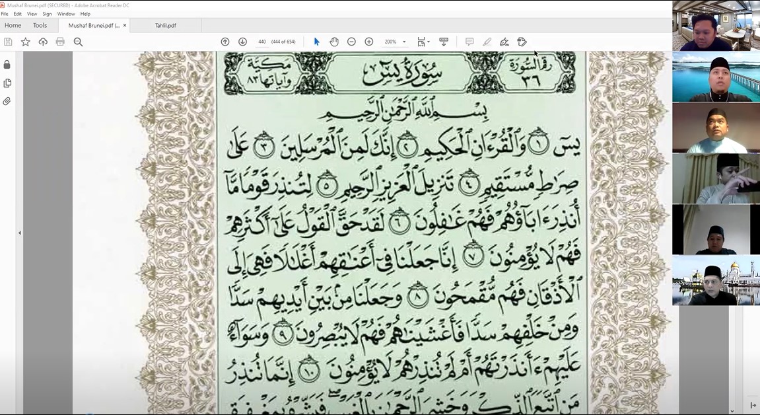Switch to the Home tab
760x415 pixels.
point(13,25)
